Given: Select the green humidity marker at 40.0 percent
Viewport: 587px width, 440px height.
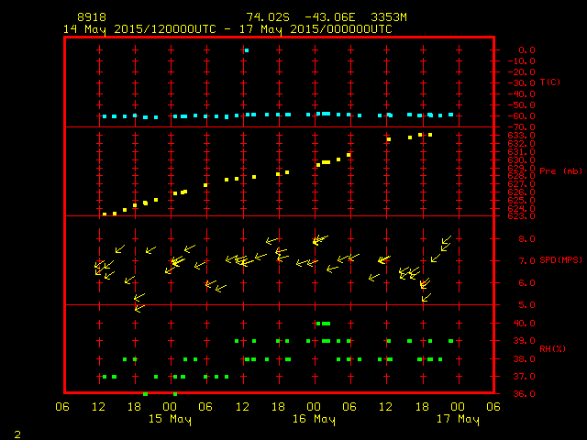Looking at the screenshot, I should pyautogui.click(x=323, y=324).
